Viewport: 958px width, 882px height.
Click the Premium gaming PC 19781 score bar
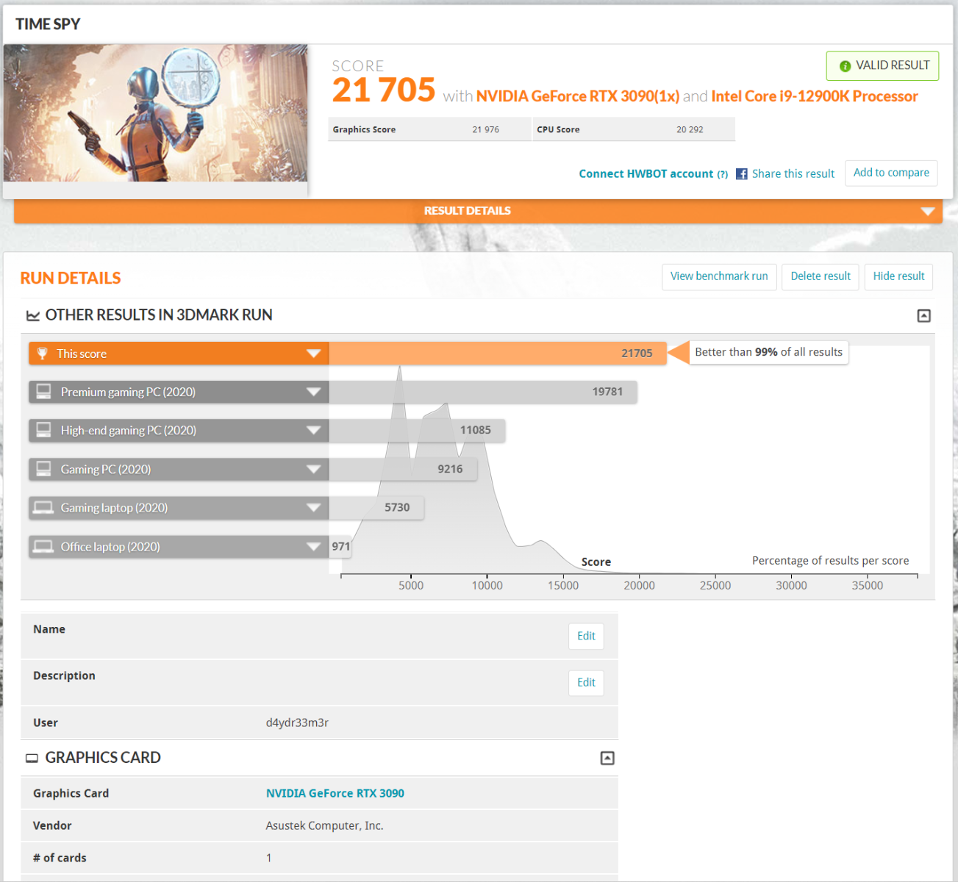click(x=483, y=392)
